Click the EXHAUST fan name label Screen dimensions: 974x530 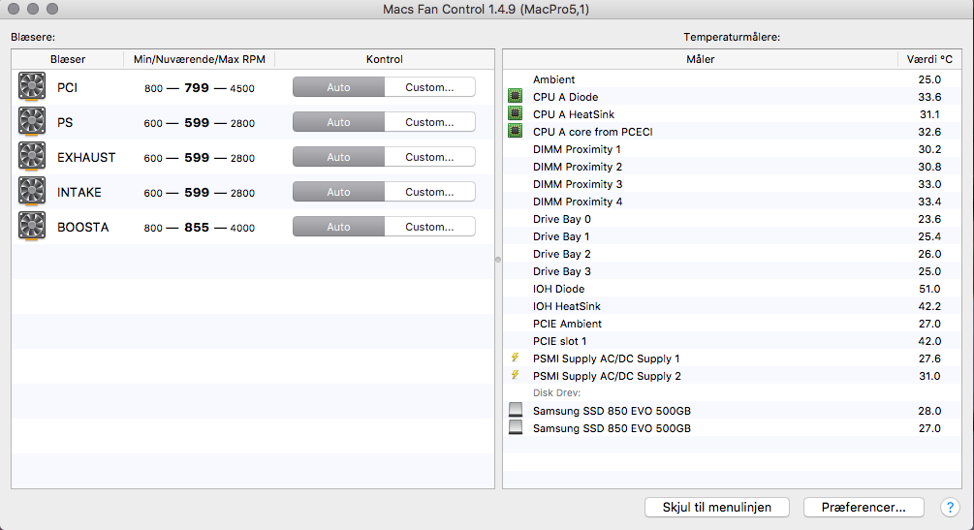(86, 157)
